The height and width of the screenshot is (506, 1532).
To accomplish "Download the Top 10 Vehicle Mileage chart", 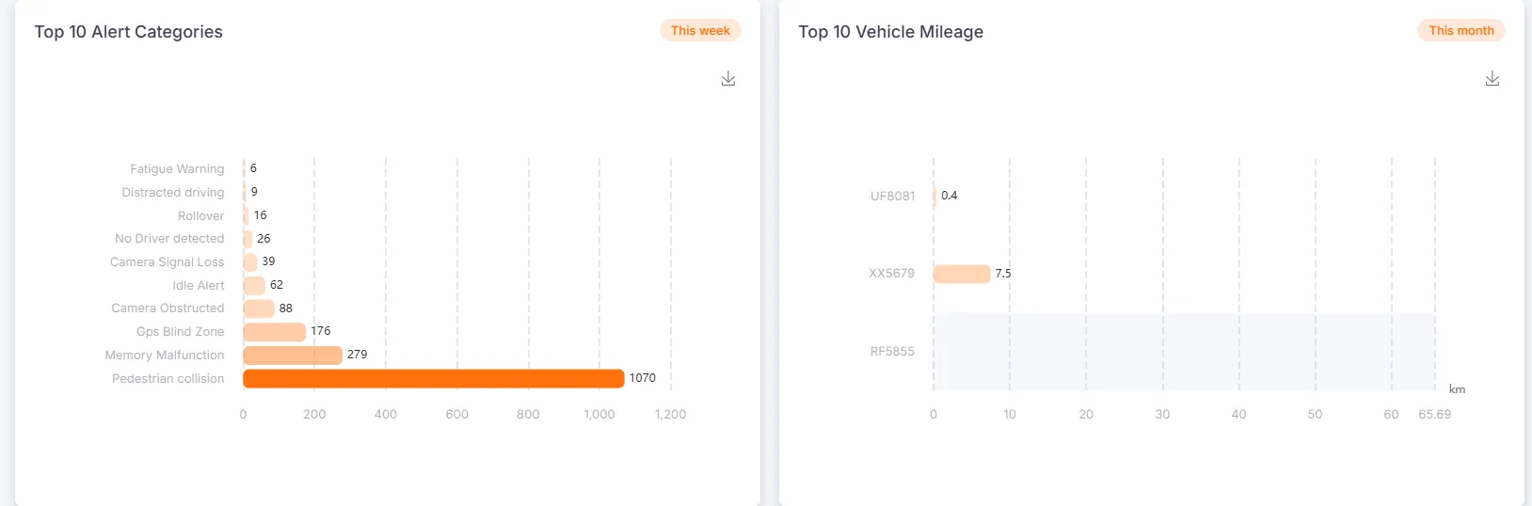I will [1492, 79].
